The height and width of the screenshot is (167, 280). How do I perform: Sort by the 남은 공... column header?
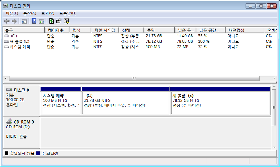pyautogui.click(x=185, y=30)
